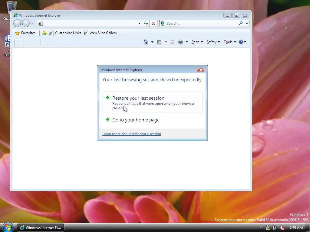
Task: Click the Add to Favorites Bar icon
Action: [x=44, y=33]
